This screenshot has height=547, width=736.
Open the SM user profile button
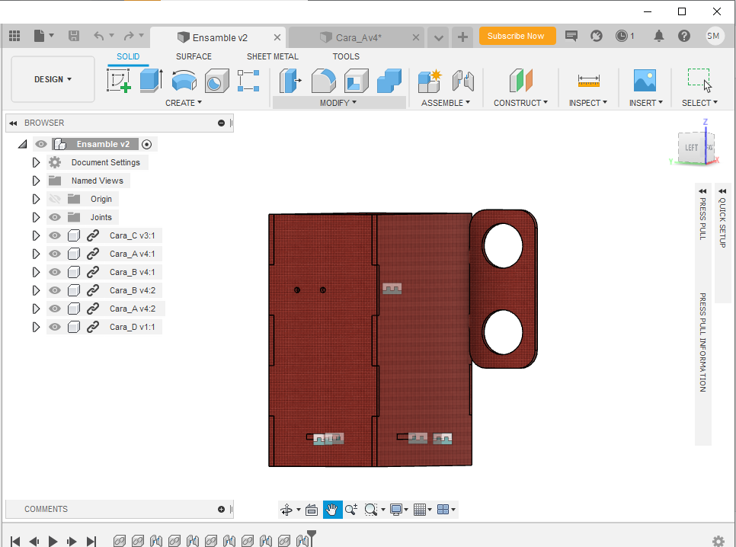point(714,36)
